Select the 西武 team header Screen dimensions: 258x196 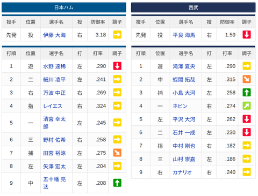193,7
